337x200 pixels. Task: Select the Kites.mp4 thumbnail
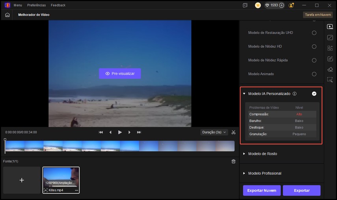tap(61, 180)
